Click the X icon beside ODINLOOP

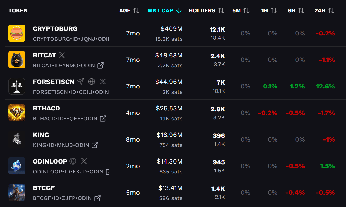coord(84,161)
